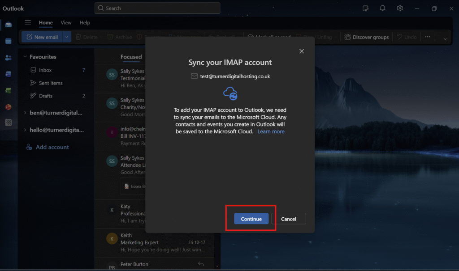Open the Help tab

[x=85, y=22]
